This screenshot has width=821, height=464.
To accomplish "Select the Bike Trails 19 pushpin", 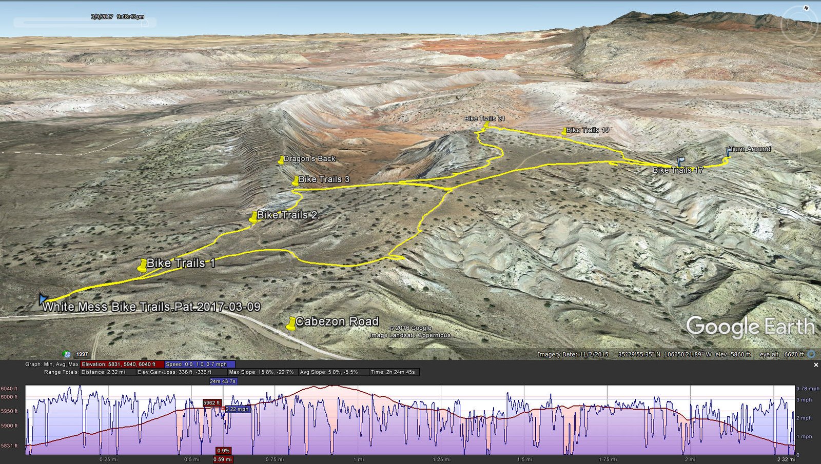I will (x=564, y=131).
